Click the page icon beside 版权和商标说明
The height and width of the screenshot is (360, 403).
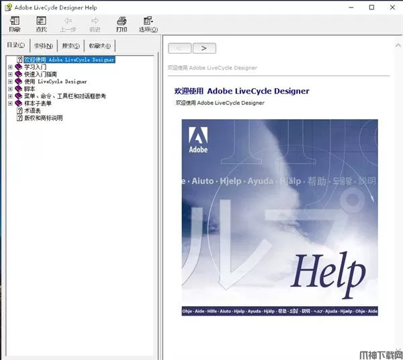click(x=19, y=118)
